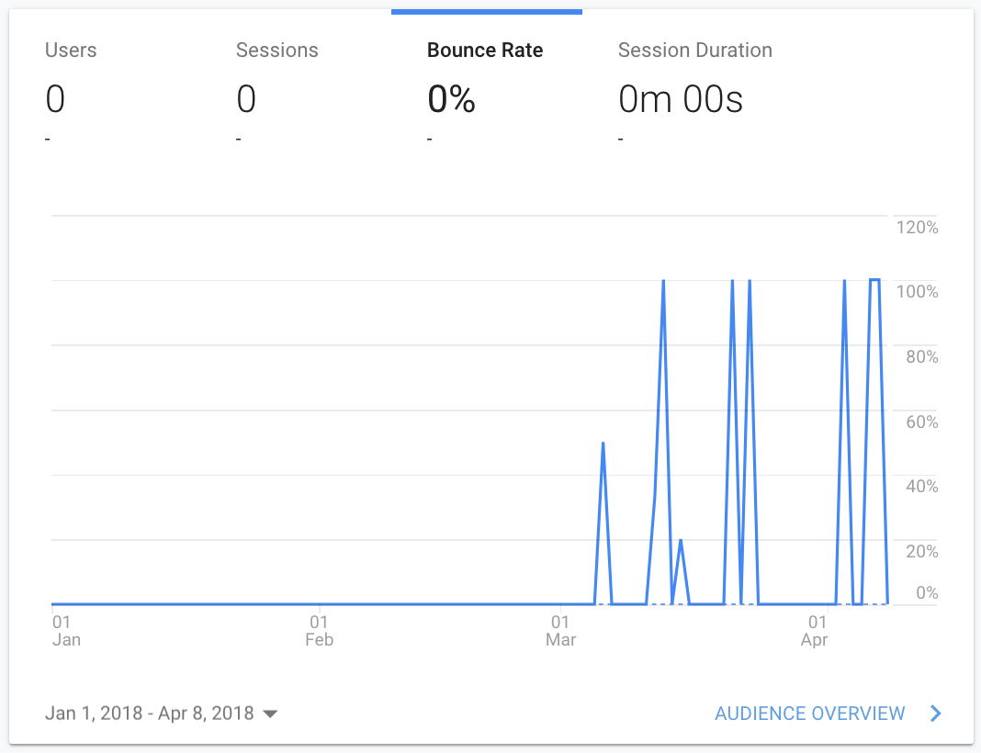Open the Audience Overview link
The image size is (981, 753).
click(x=809, y=714)
